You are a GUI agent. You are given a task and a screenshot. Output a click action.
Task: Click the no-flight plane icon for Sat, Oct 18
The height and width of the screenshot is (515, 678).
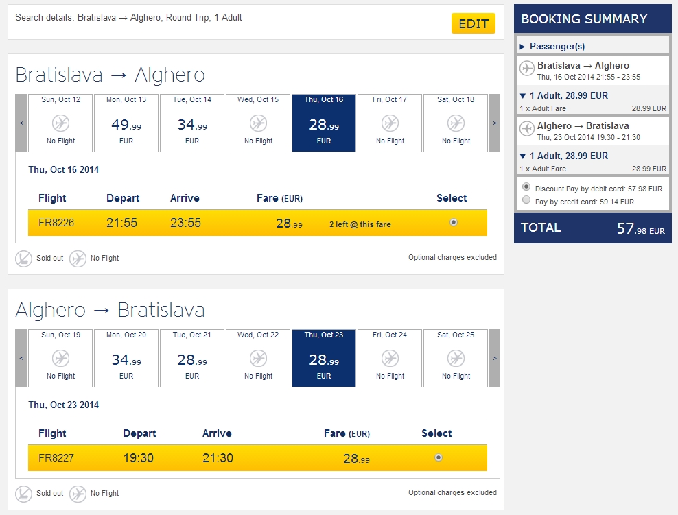point(456,123)
